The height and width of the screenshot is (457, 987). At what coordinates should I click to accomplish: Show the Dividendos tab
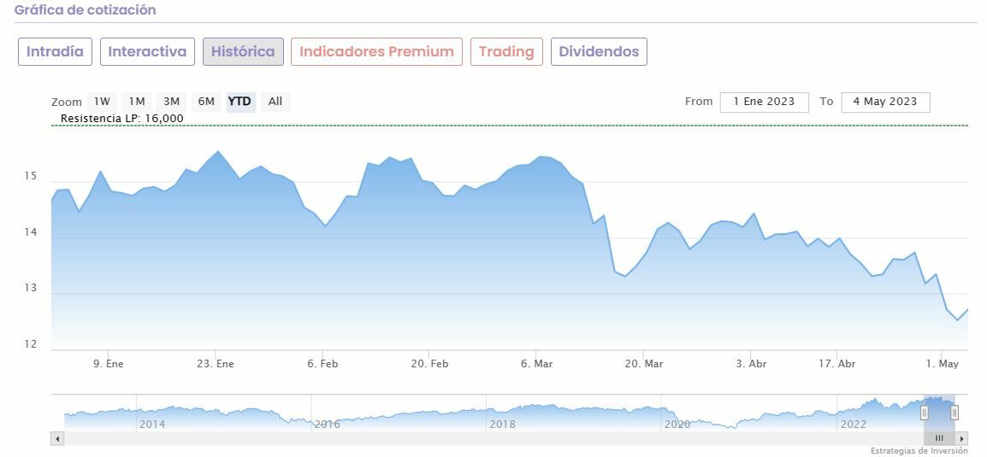(x=599, y=51)
